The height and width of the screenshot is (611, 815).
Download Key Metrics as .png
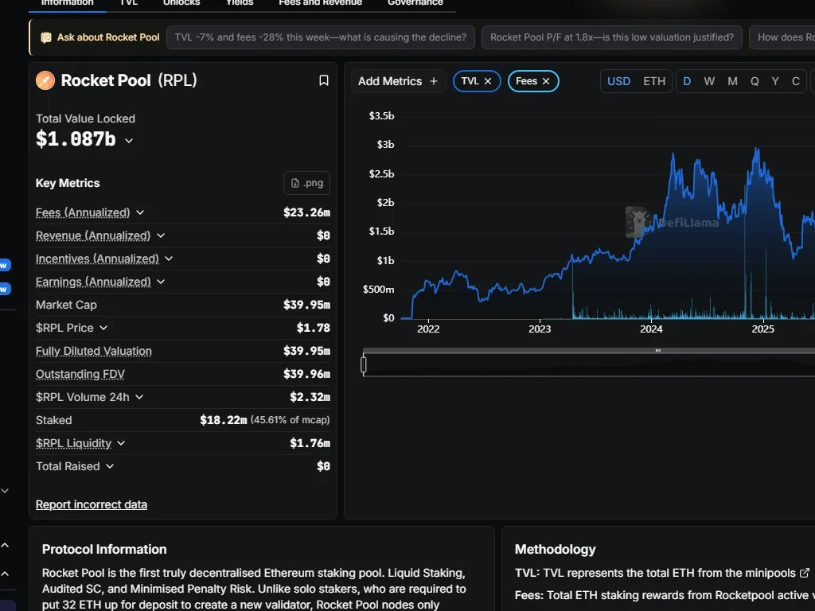(x=306, y=183)
